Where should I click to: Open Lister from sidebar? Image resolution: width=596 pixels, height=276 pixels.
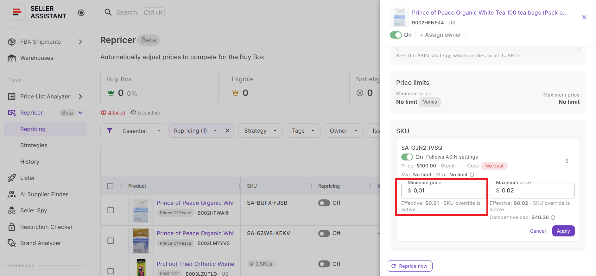(28, 178)
